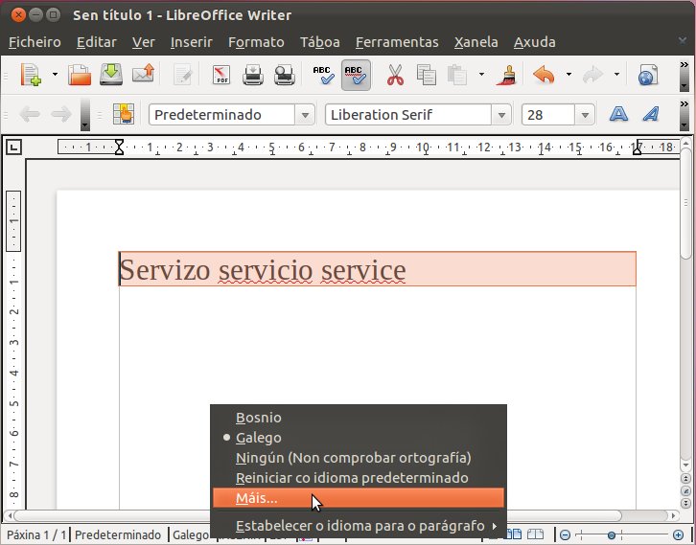Screen dimensions: 696x545
Task: Choose Bosnio from the language menu
Action: [x=359, y=418]
